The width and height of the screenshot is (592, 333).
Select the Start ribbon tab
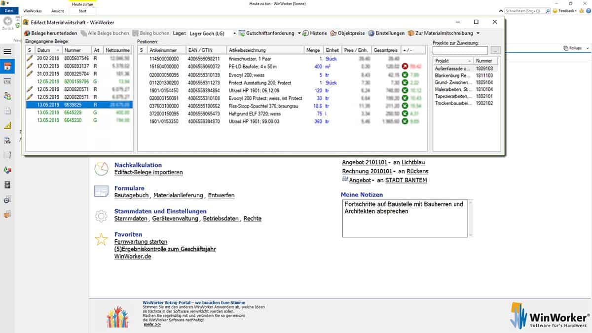82,10
